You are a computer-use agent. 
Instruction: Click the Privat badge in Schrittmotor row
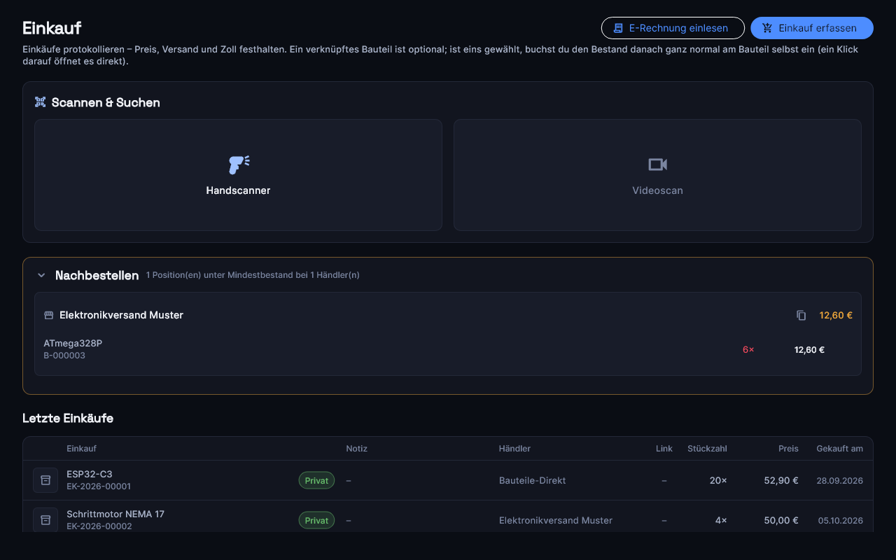click(316, 520)
